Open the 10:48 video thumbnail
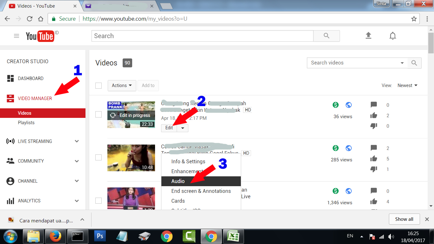 [x=131, y=158]
